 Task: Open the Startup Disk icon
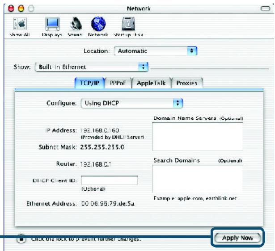point(128,27)
